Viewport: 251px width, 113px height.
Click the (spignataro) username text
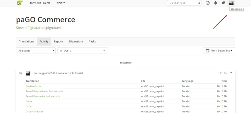pyautogui.click(x=53, y=28)
